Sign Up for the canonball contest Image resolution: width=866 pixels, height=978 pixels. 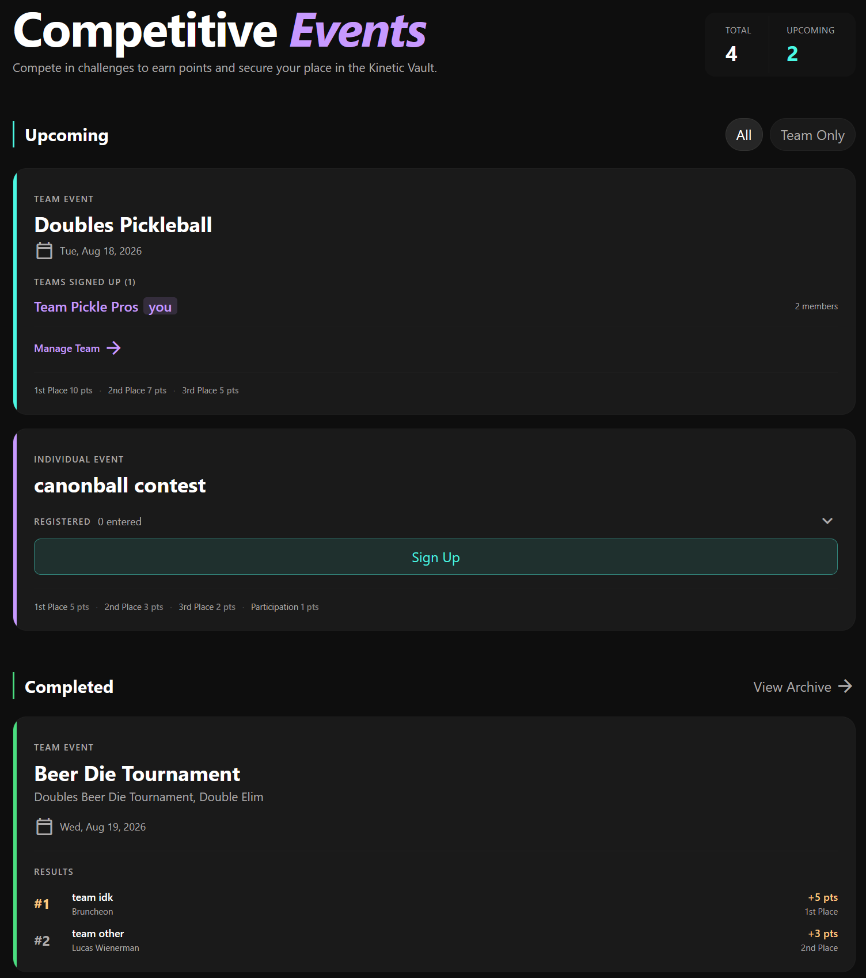(x=435, y=556)
